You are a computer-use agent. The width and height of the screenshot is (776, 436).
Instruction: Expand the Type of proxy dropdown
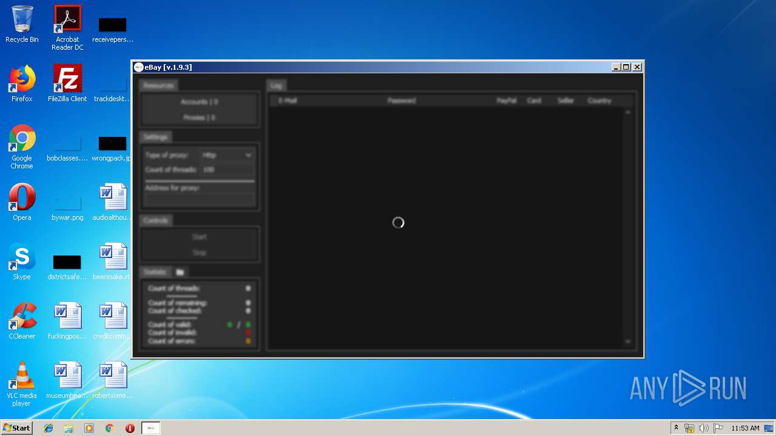[x=227, y=155]
